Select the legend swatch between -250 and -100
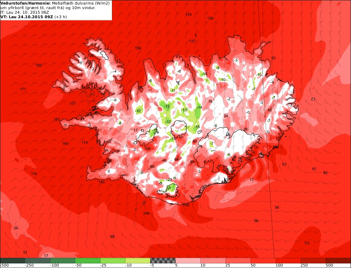 (x=38, y=260)
